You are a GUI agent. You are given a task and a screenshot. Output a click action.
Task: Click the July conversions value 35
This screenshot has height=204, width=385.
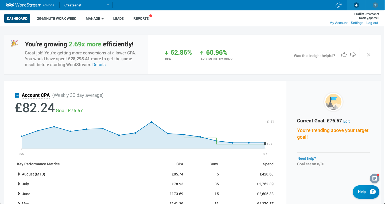[216, 184]
